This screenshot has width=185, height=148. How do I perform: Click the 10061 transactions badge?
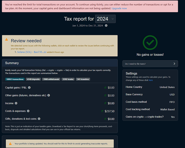pyautogui.click(x=15, y=79)
